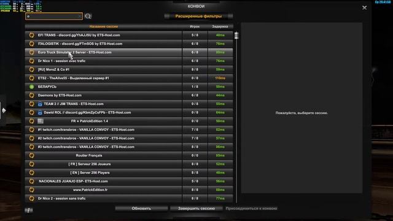Click the ring icon of NACIONALES JUANJO ESP row

pyautogui.click(x=31, y=181)
